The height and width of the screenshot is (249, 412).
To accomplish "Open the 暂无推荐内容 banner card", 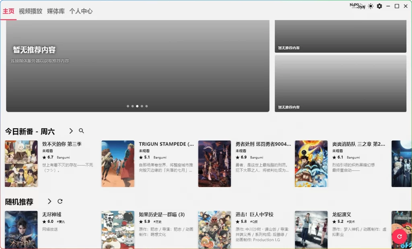I will 137,64.
